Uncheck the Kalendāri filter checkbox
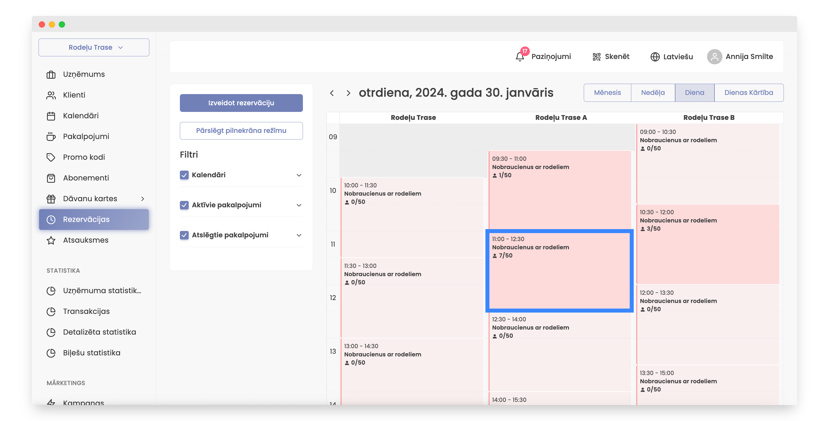The height and width of the screenshot is (421, 829). [x=184, y=175]
